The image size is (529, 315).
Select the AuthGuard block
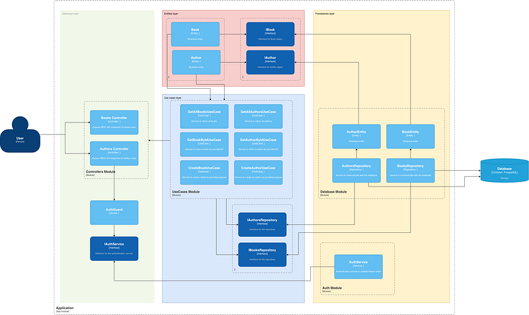114,212
